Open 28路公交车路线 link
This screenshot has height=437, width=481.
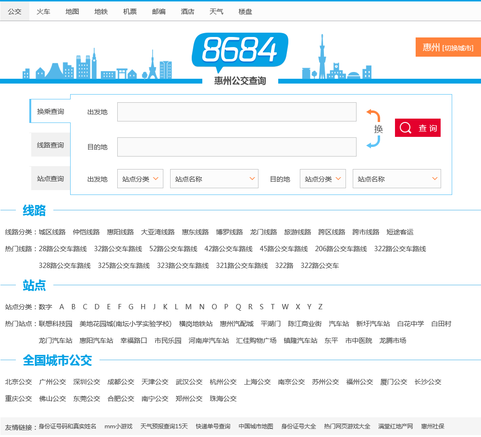(x=63, y=249)
